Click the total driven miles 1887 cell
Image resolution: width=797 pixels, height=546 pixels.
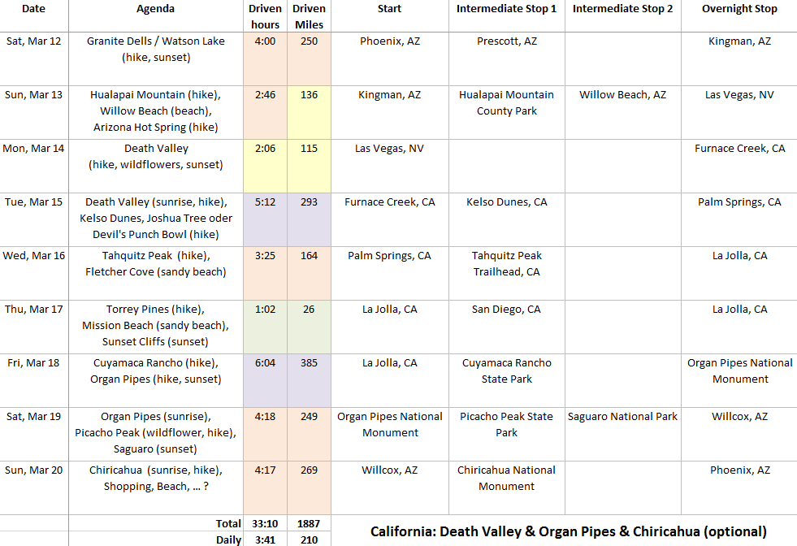click(309, 523)
